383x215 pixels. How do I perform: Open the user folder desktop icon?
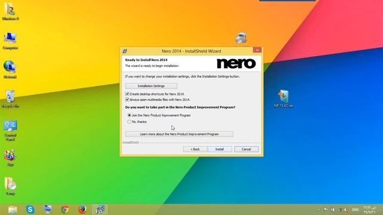click(10, 11)
